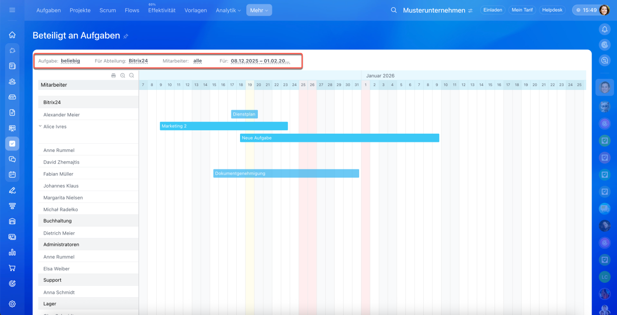Open the drive icon in sidebar
Image resolution: width=617 pixels, height=315 pixels.
click(x=12, y=97)
